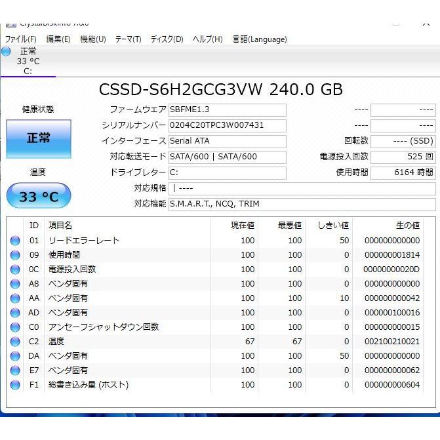Open the 言語(Language) menu
Viewport: 440px width, 440px height.
260,39
